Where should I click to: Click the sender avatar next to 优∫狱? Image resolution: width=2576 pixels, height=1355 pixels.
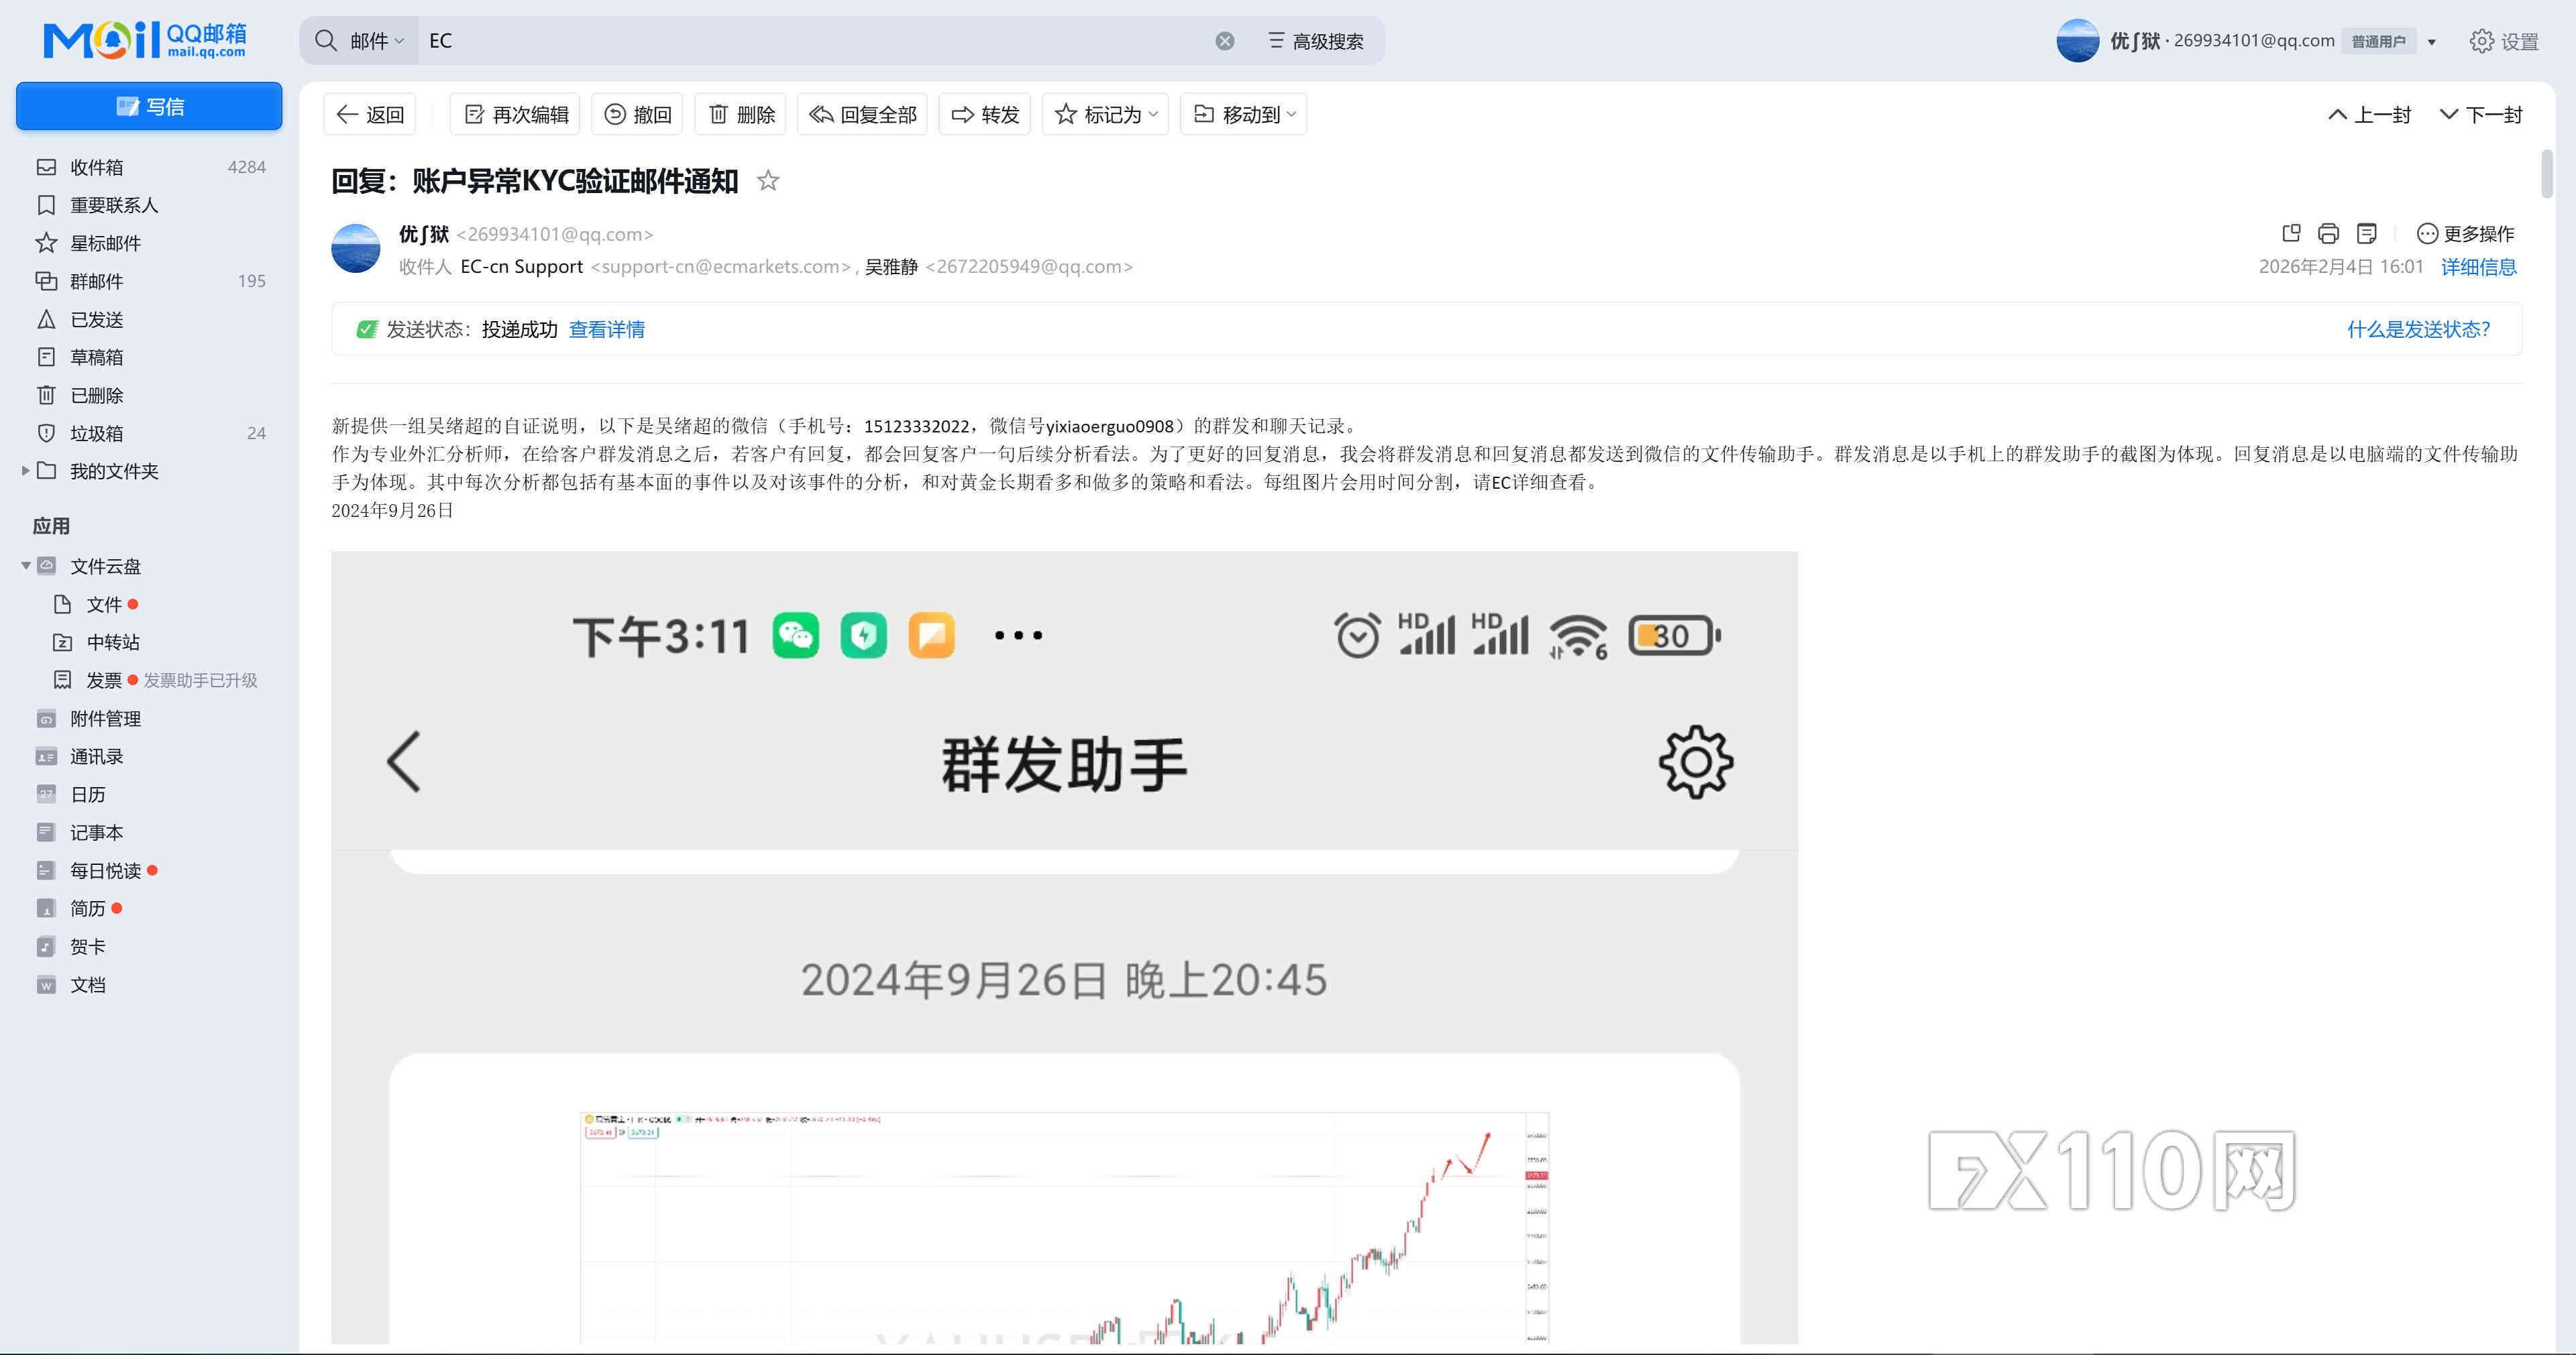click(x=356, y=249)
